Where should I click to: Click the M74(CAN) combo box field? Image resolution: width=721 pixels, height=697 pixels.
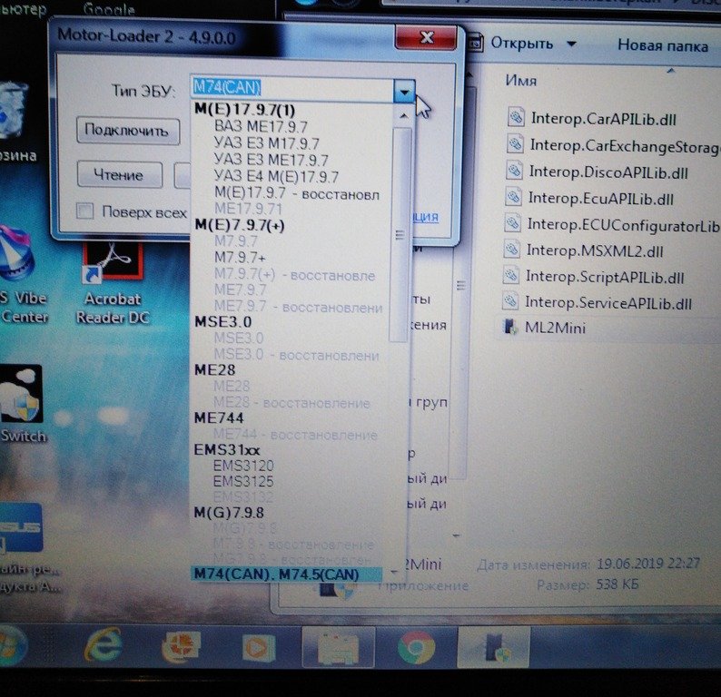pyautogui.click(x=292, y=88)
